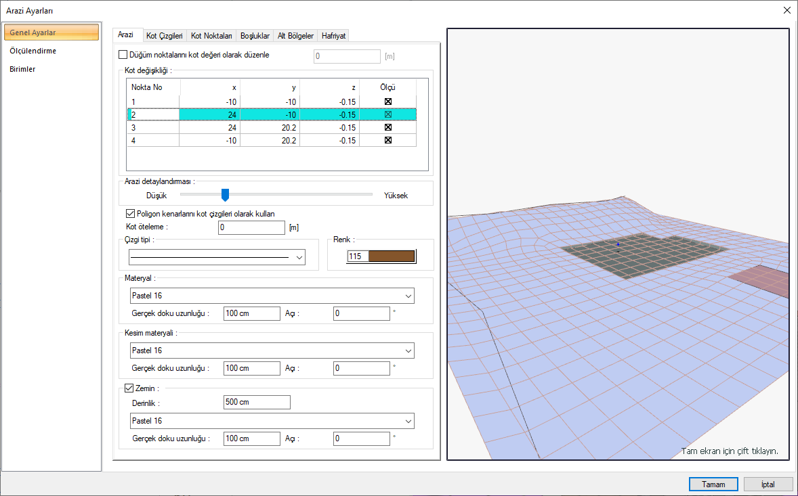The height and width of the screenshot is (496, 798).
Task: Click the Derinlik input field
Action: click(x=256, y=403)
